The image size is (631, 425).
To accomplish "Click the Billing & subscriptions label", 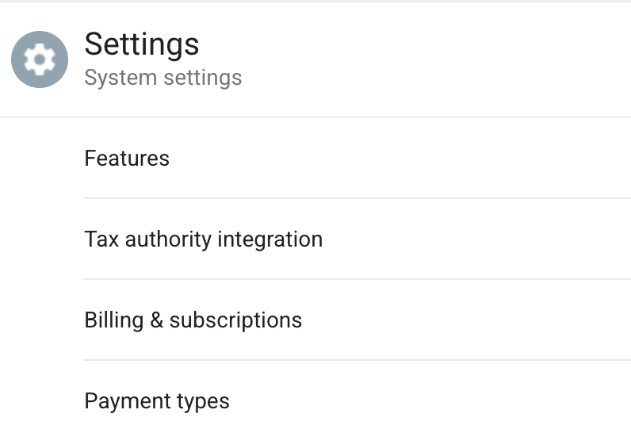I will [193, 321].
